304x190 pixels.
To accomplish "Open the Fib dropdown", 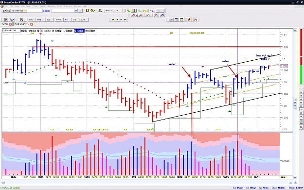I will [118, 11].
